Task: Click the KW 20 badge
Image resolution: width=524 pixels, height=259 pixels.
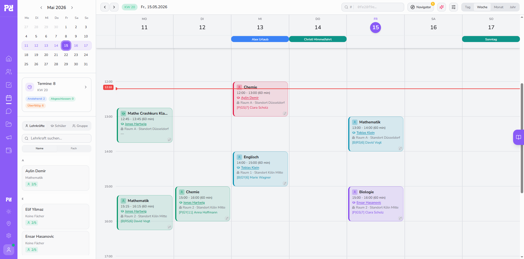Action: 130,7
